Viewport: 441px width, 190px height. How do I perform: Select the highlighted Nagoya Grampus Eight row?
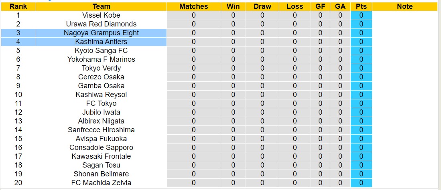point(101,33)
